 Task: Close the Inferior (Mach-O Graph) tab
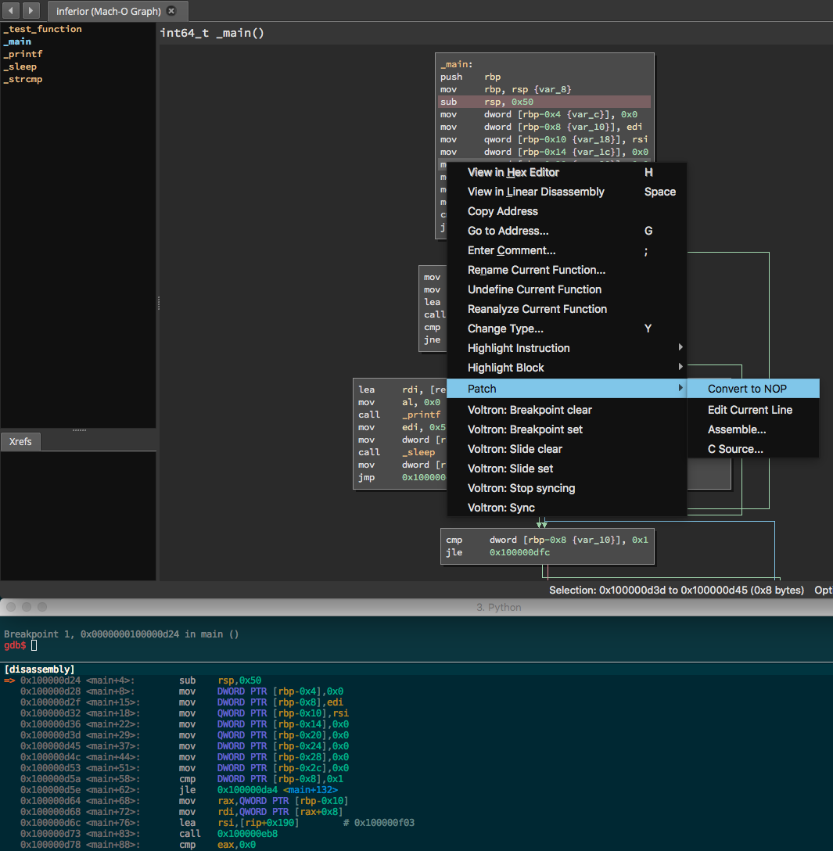pos(171,11)
